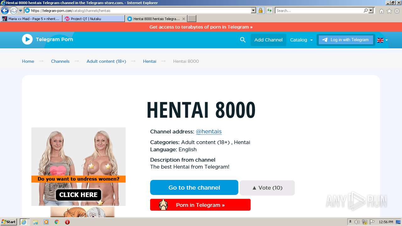
Task: Click the browser Home icon
Action: pyautogui.click(x=381, y=11)
